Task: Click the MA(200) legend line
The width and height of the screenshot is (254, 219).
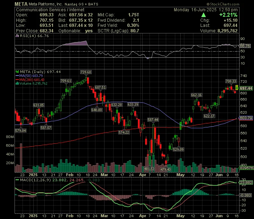Action: 17,80
